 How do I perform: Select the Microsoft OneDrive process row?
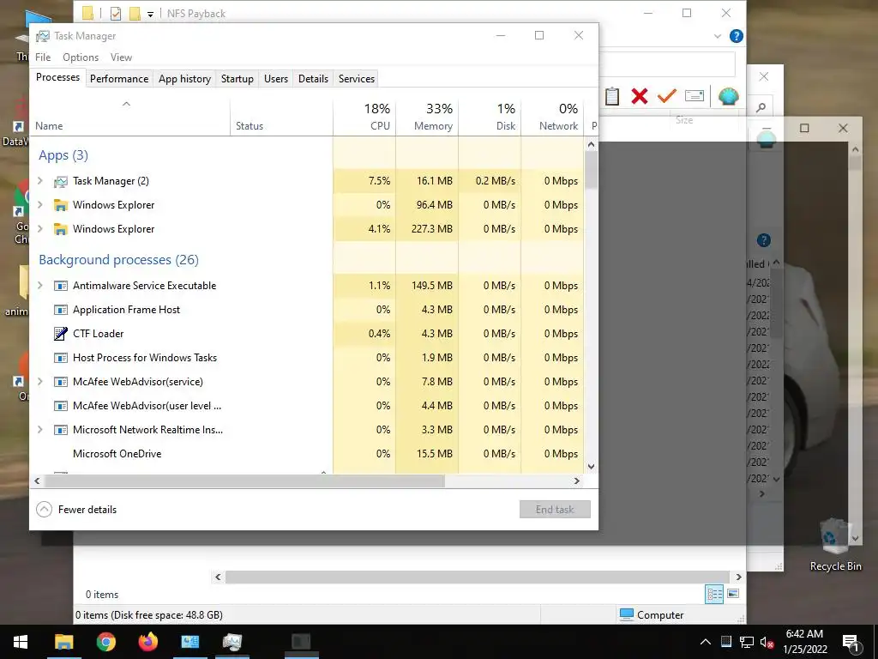(307, 454)
